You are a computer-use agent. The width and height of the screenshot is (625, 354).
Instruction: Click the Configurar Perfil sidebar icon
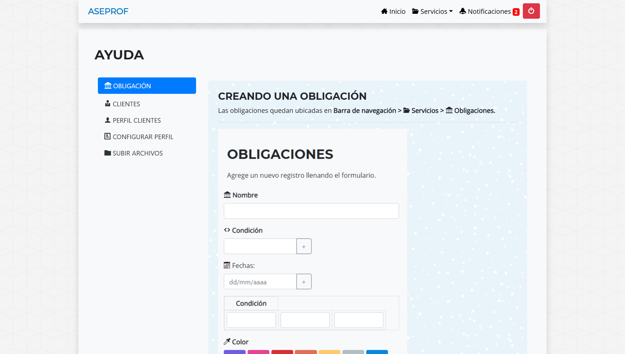107,136
